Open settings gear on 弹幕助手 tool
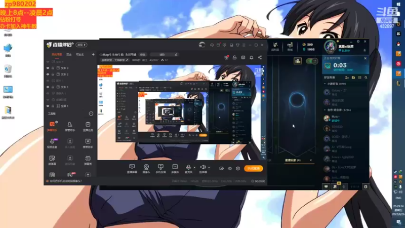The height and width of the screenshot is (228, 405). click(57, 122)
